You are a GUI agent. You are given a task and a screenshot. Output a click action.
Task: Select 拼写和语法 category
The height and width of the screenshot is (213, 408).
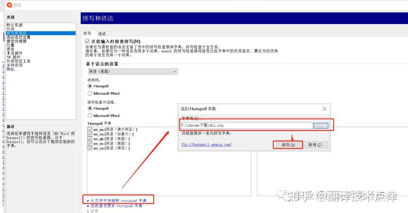41,33
